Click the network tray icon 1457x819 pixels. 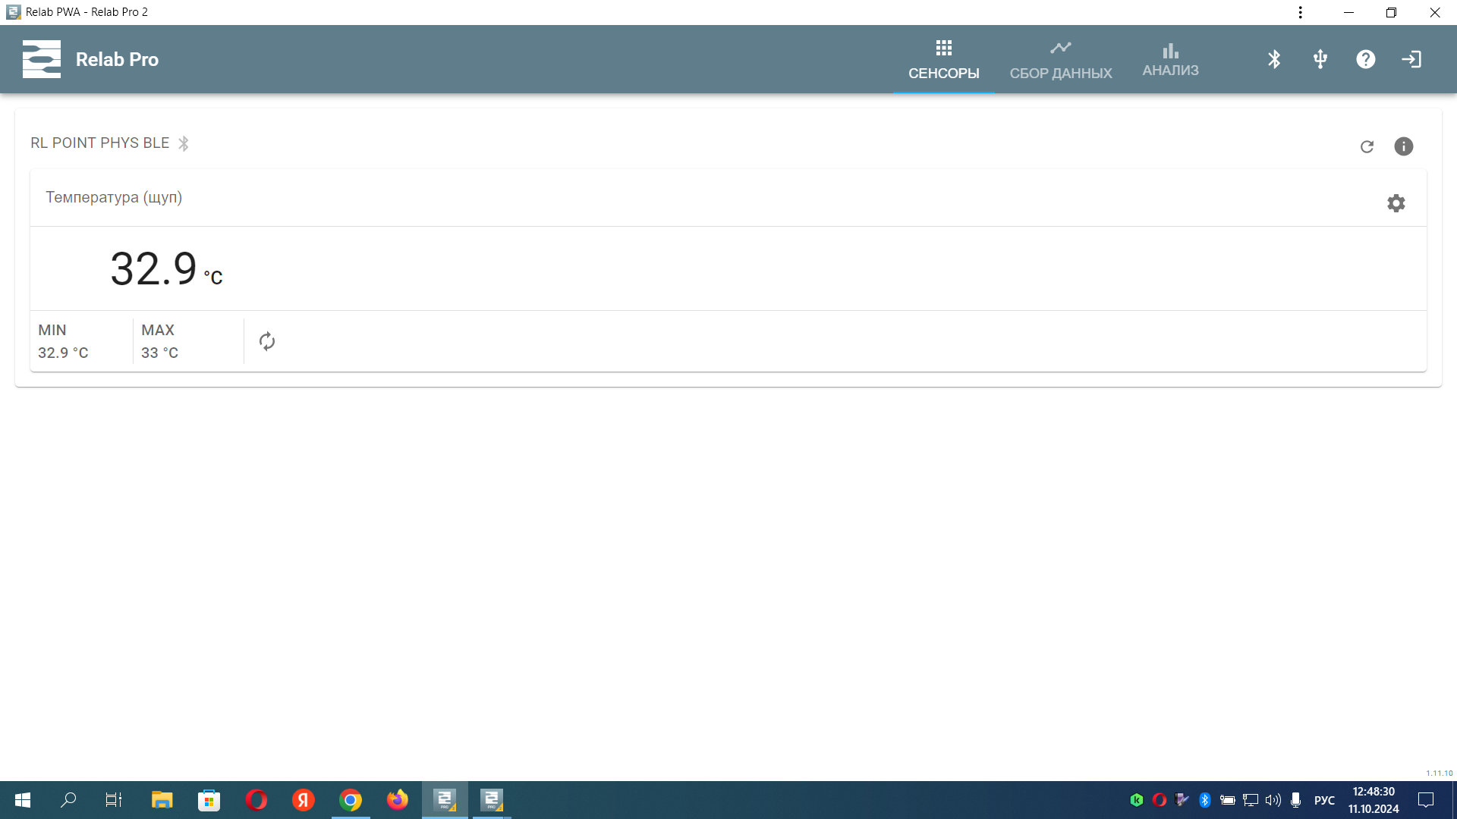tap(1251, 800)
